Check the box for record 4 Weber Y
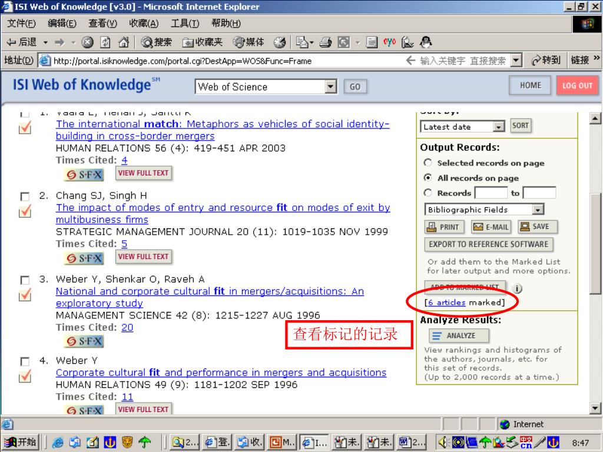 [x=25, y=361]
